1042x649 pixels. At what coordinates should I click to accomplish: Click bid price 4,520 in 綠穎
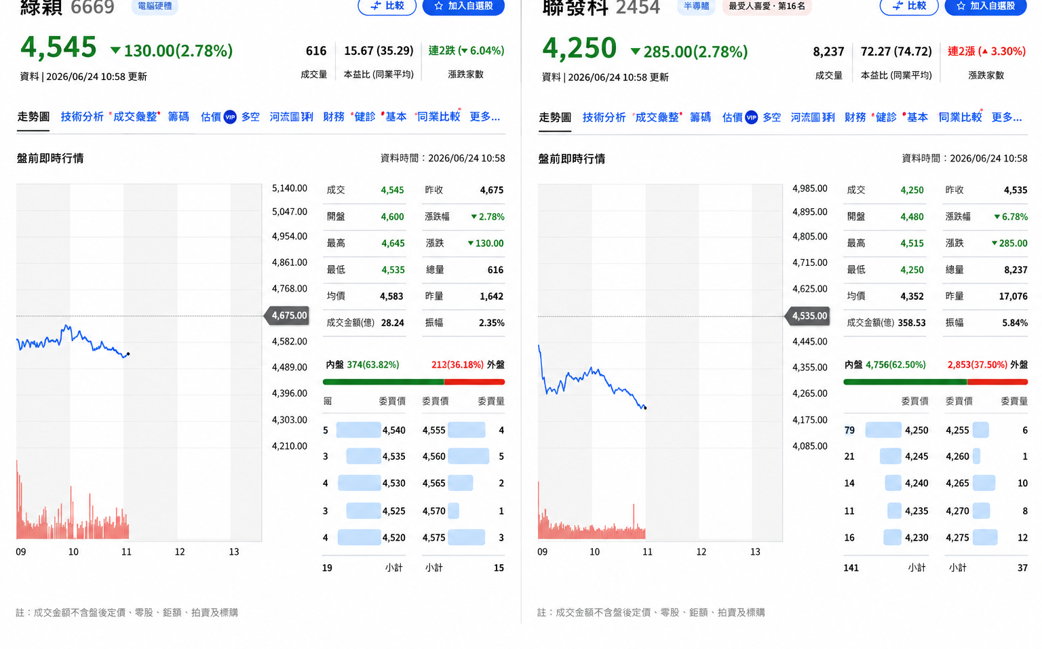click(x=393, y=538)
